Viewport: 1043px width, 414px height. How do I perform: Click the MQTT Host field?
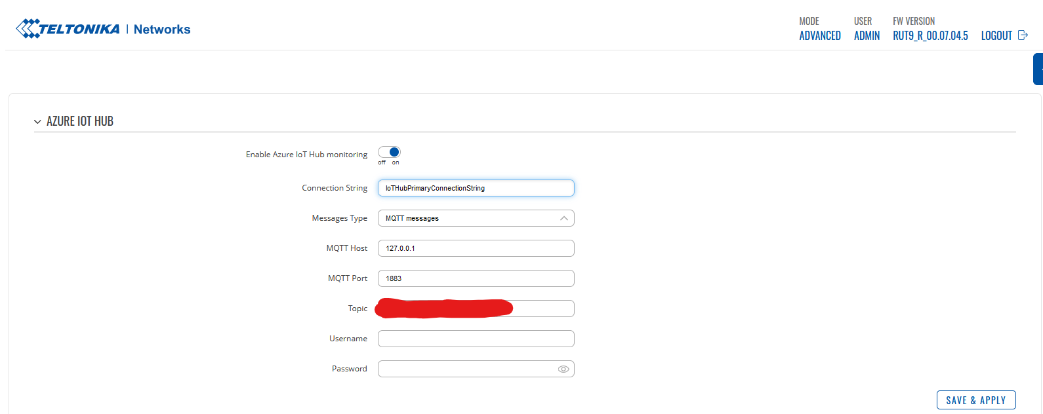tap(476, 248)
